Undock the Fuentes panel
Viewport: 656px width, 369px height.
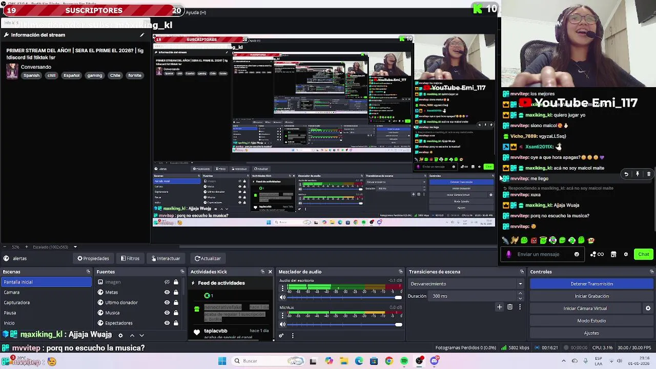(x=182, y=272)
